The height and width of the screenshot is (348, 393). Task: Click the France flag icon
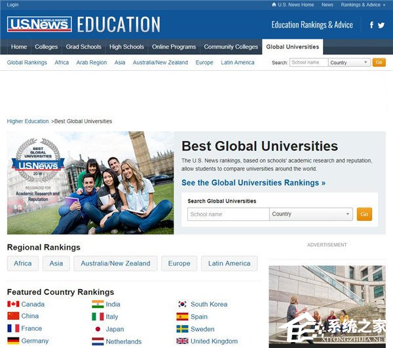pyautogui.click(x=13, y=328)
